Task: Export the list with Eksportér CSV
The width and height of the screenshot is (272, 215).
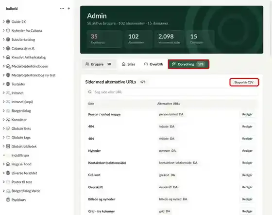Action: [x=244, y=82]
